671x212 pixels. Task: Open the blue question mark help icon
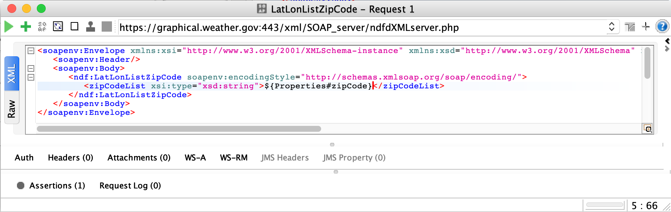[662, 26]
